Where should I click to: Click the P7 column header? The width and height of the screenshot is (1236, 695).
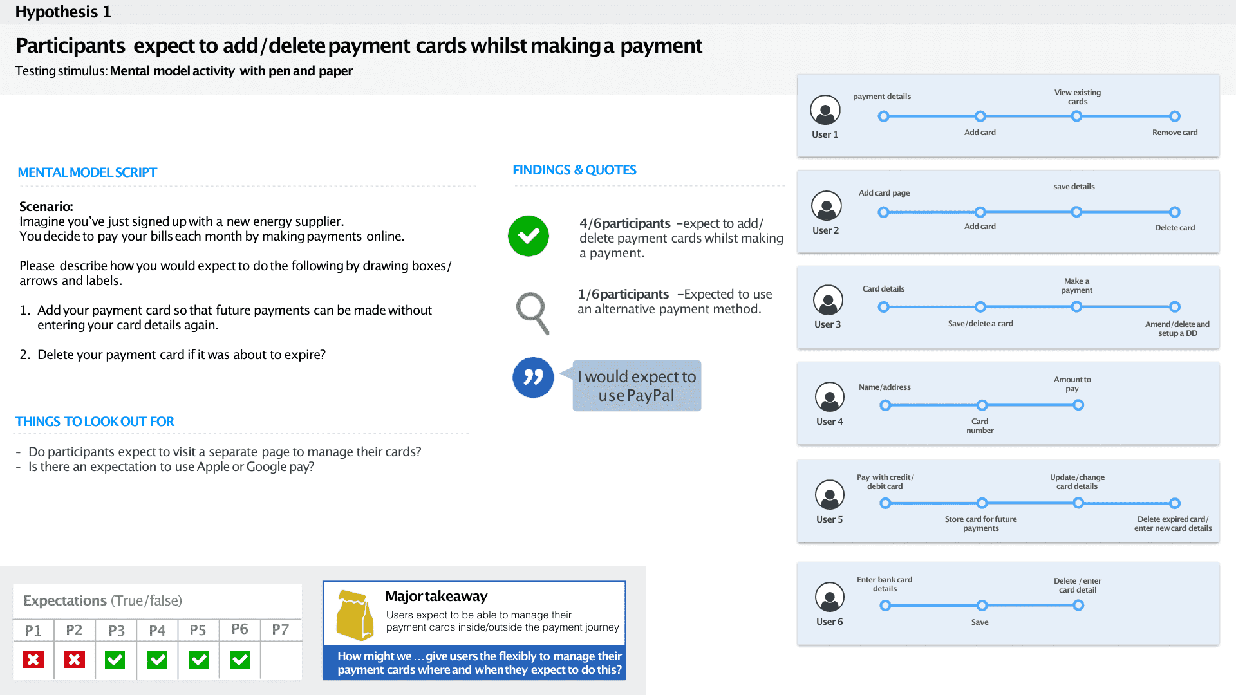click(x=280, y=629)
